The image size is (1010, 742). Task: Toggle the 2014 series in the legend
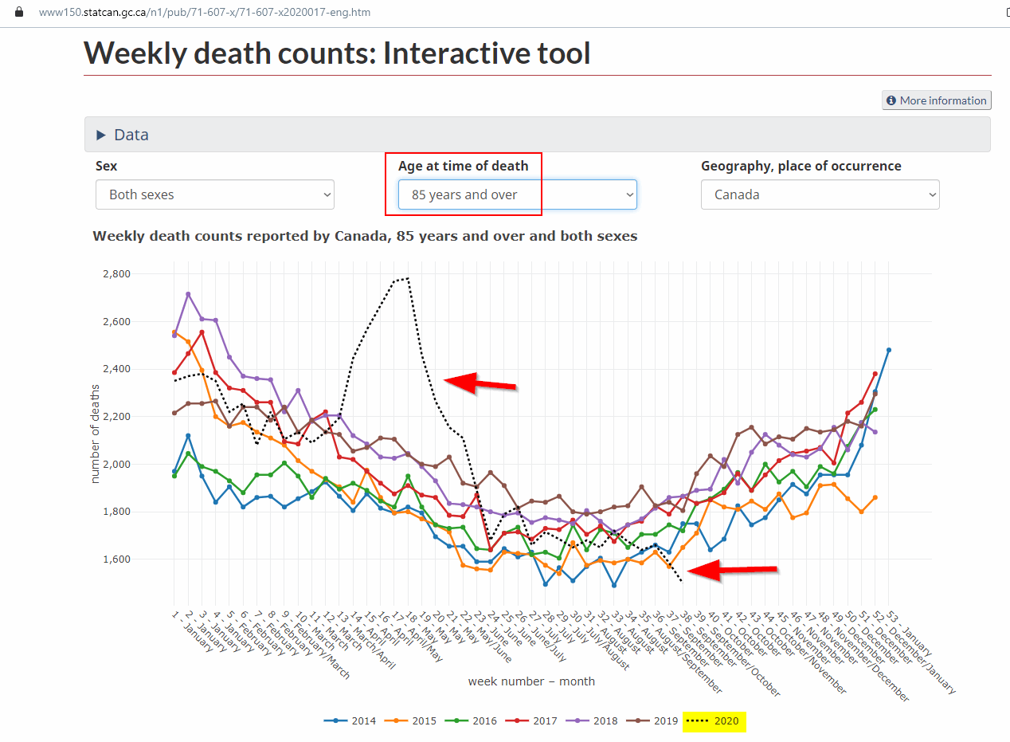tap(350, 721)
